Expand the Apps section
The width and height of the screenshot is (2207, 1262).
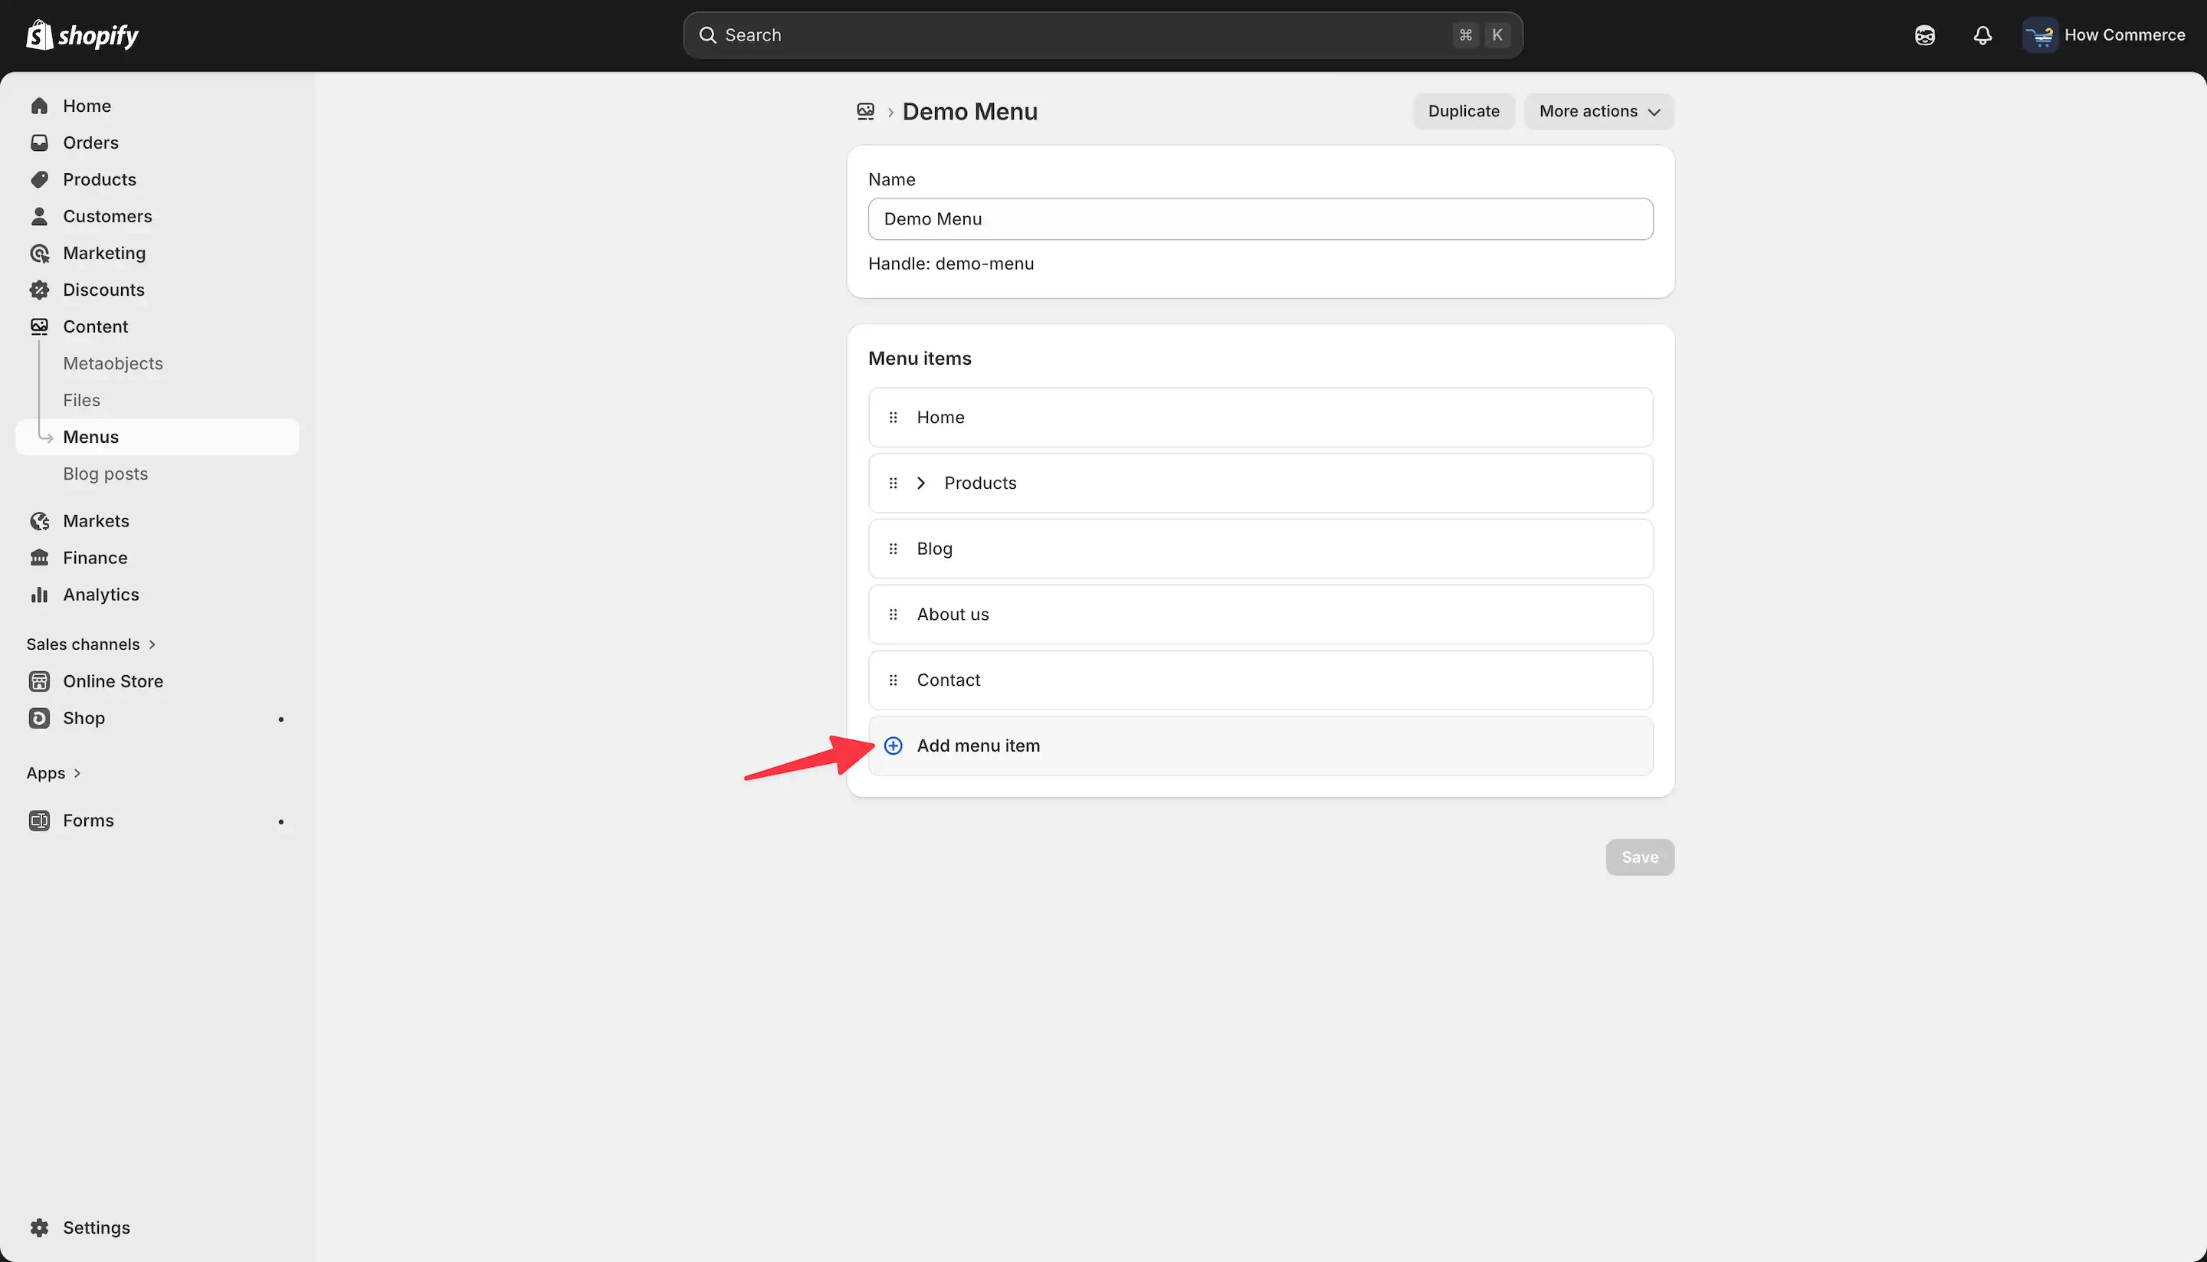coord(54,772)
